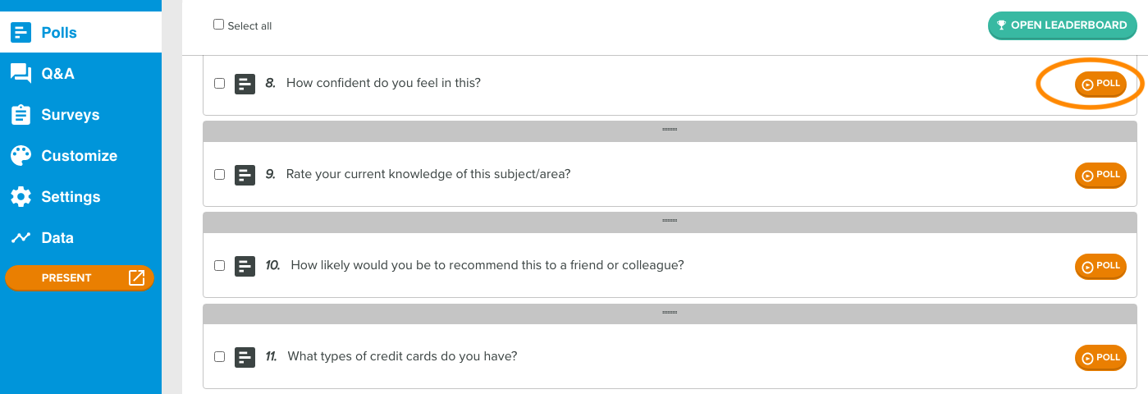The height and width of the screenshot is (394, 1148).
Task: Open the Polls section icon
Action: 21,33
